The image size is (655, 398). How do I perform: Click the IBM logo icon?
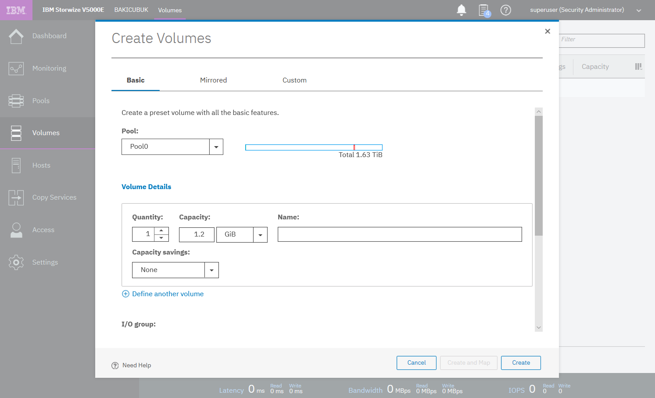click(x=16, y=10)
